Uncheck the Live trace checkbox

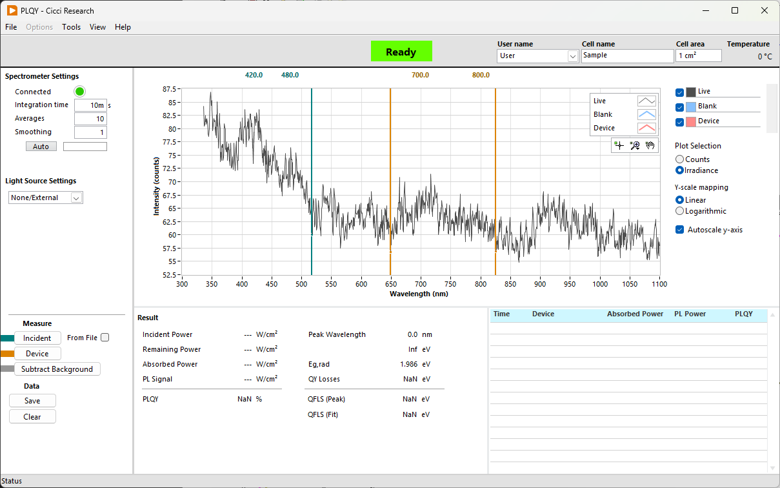[x=679, y=92]
